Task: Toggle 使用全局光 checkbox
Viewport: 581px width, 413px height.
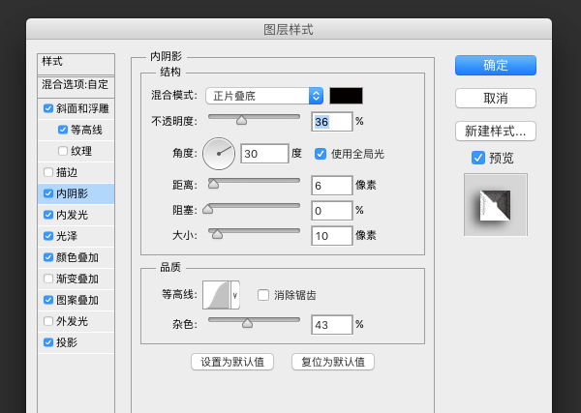Action: (321, 153)
